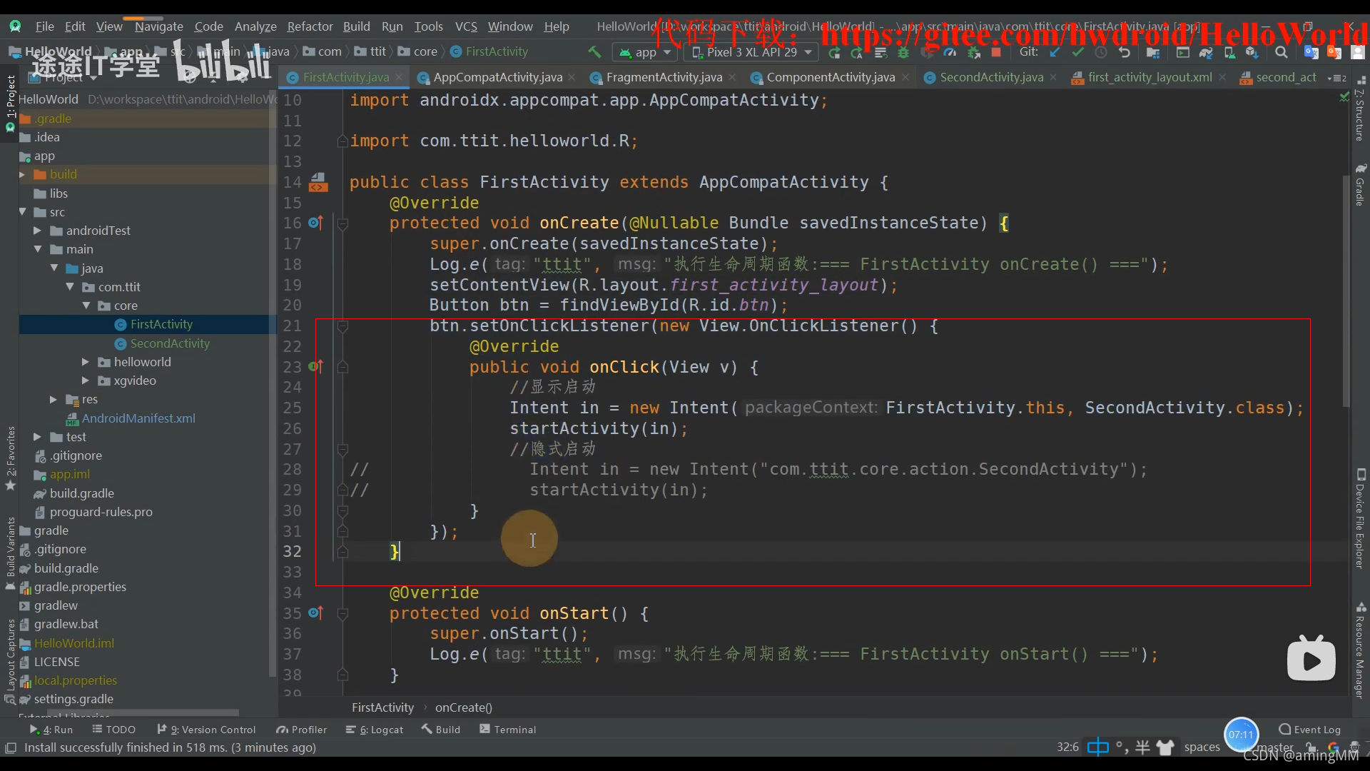1370x771 pixels.
Task: Expand the build folder in project tree
Action: point(22,174)
